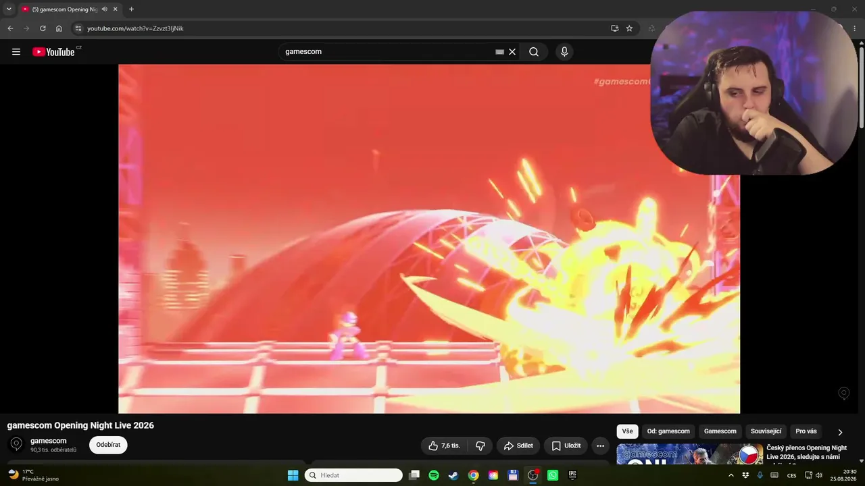Select the Pro vás filter chip
This screenshot has width=865, height=486.
click(x=806, y=431)
